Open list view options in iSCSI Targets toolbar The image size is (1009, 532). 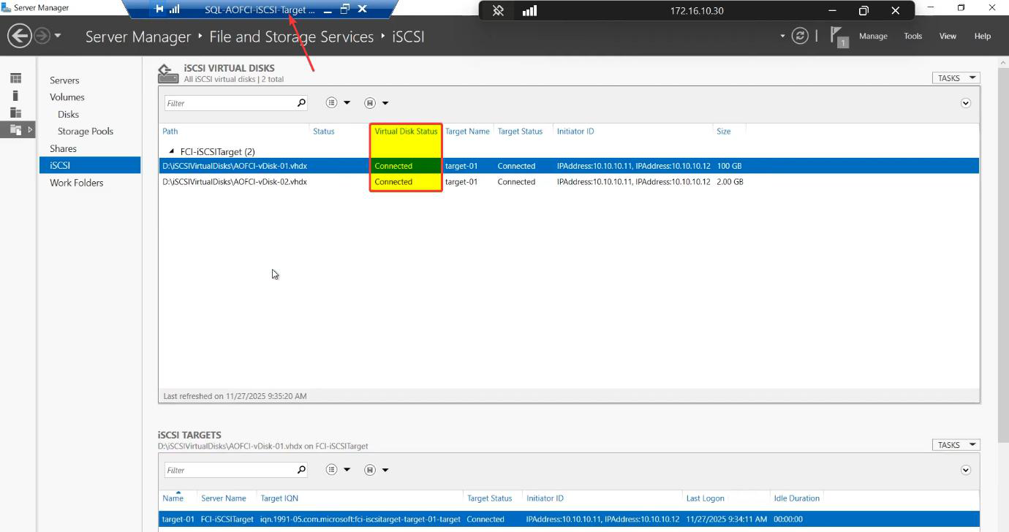(x=331, y=470)
